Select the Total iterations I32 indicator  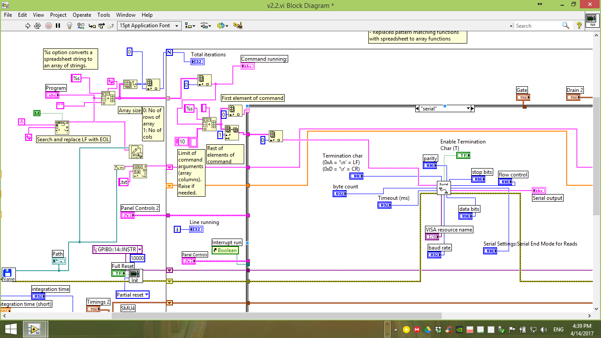[x=197, y=62]
